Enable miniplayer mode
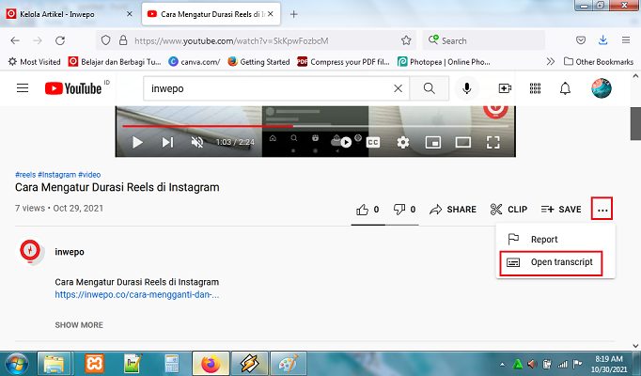Image resolution: width=641 pixels, height=376 pixels. click(x=433, y=142)
